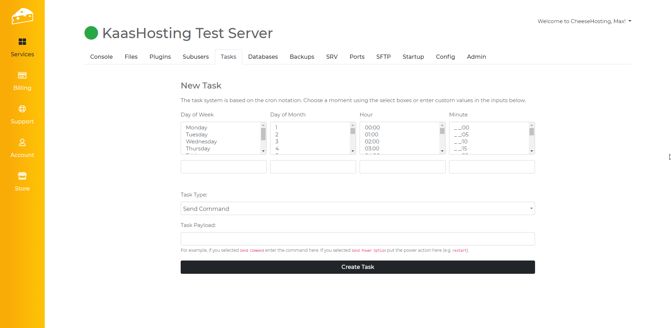Select Wednesday in Day of Week list
671x328 pixels.
[201, 142]
